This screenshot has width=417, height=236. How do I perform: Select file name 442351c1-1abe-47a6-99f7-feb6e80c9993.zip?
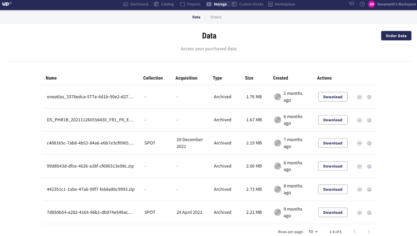[x=91, y=189]
